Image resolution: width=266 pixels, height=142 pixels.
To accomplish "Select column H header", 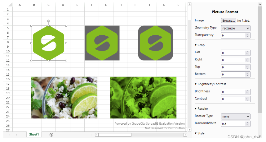I will click(121, 5).
